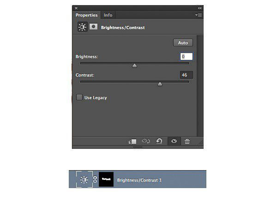Select adjustment thumbnail on Brightness/Contrast 1 layer
Viewport: 277px width, 201px height.
pyautogui.click(x=84, y=179)
